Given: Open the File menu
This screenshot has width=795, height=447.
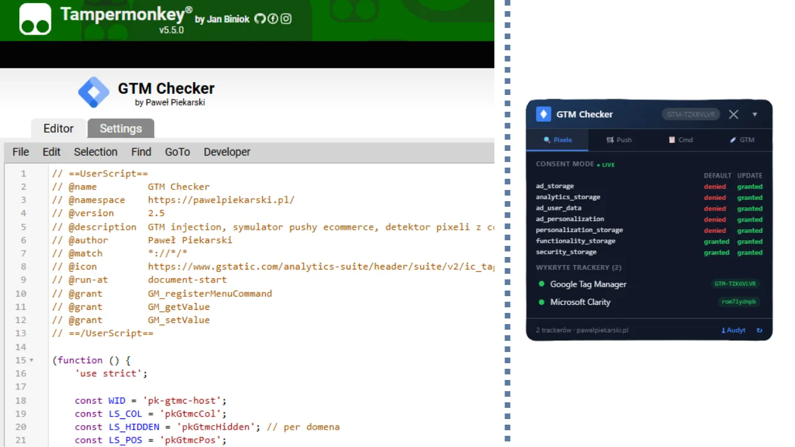Looking at the screenshot, I should [20, 152].
